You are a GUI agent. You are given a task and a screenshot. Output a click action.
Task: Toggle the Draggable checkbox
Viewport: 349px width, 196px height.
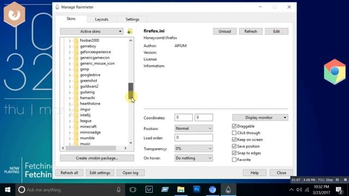234,126
